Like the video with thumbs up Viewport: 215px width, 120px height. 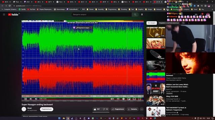click(97, 109)
